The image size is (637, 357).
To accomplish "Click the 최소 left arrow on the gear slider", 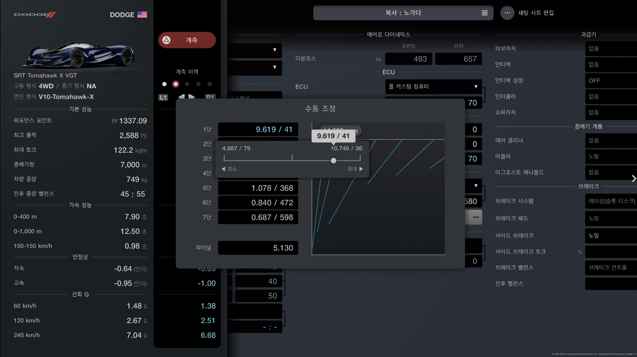I will coord(223,169).
